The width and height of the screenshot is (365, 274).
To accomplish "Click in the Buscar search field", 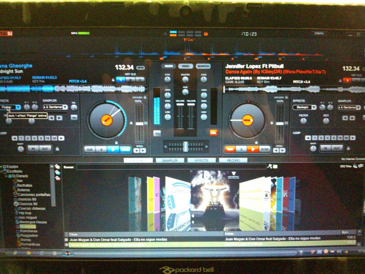I will [171, 167].
